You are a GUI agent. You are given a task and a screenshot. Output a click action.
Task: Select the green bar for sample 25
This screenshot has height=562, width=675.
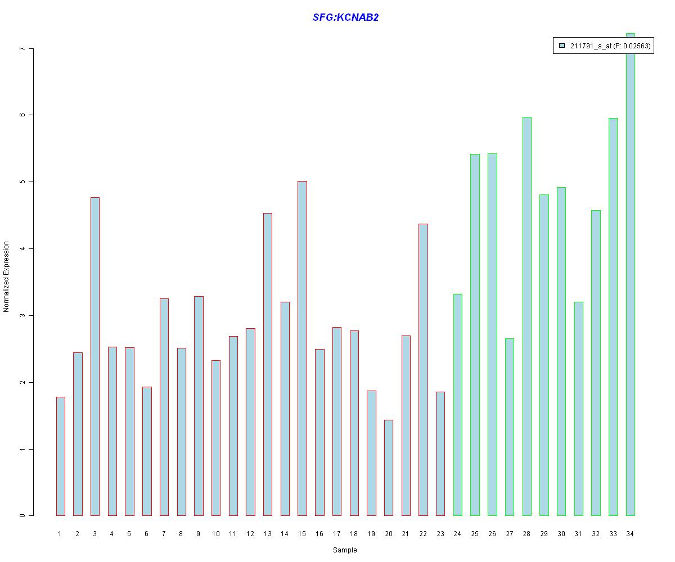coord(475,334)
